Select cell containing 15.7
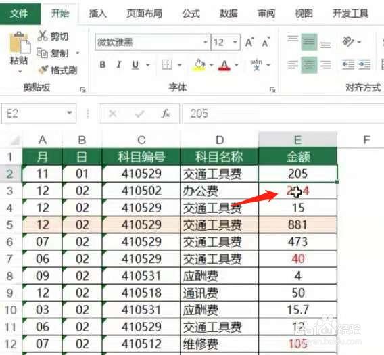Image resolution: width=384 pixels, height=355 pixels. (x=297, y=310)
